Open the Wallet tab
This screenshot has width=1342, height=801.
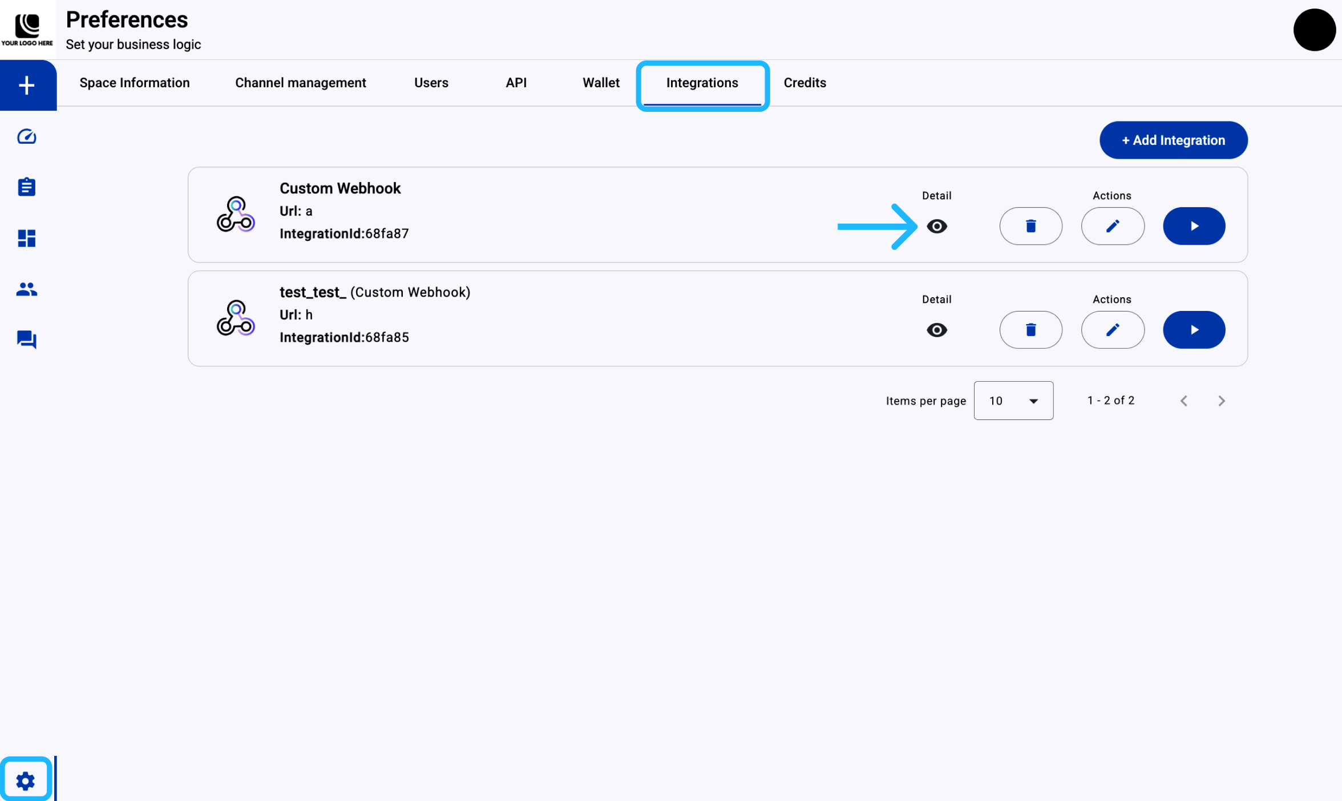tap(601, 83)
